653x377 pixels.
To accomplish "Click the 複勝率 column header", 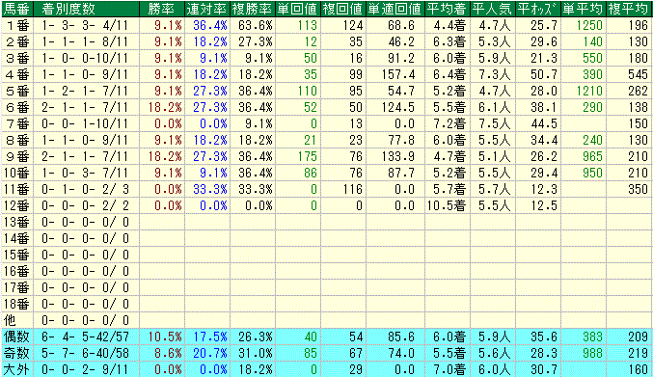I will click(x=253, y=9).
